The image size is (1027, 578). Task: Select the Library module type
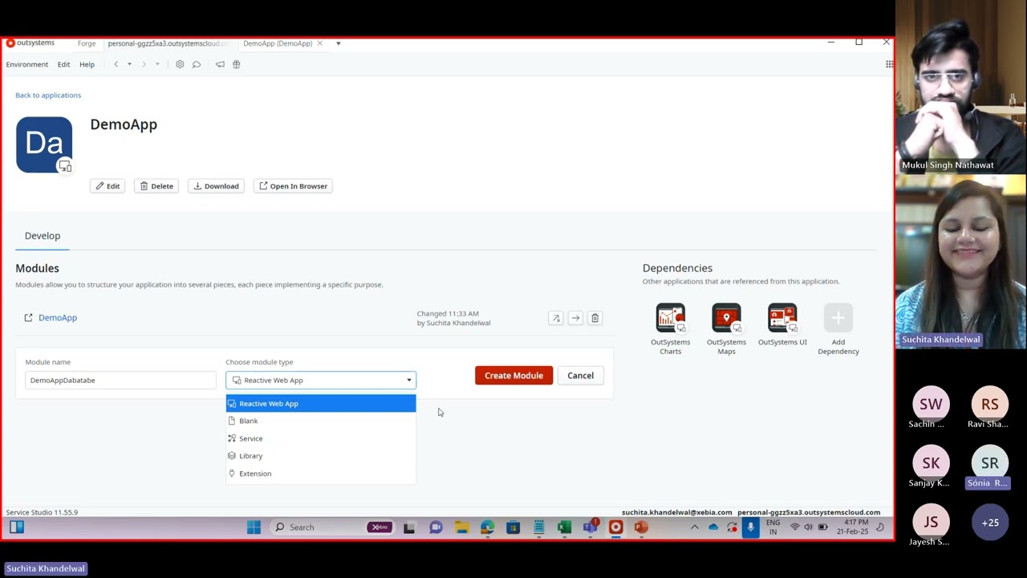pyautogui.click(x=321, y=456)
